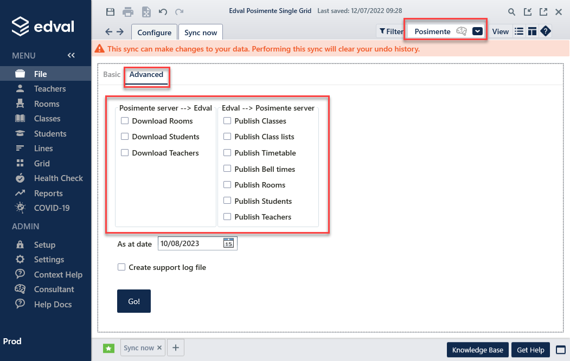The height and width of the screenshot is (361, 570).
Task: Click the diamond help icon
Action: tap(546, 31)
